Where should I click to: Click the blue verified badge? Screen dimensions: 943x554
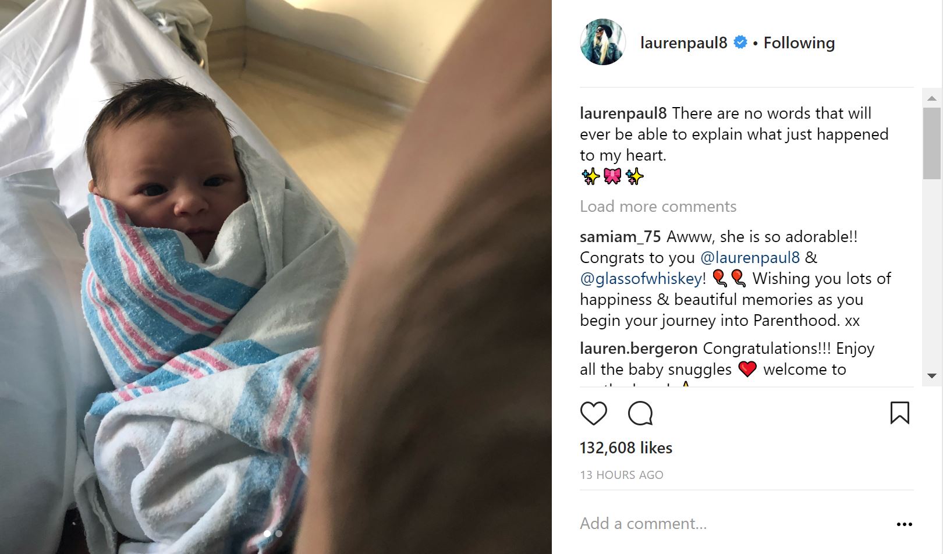pyautogui.click(x=740, y=42)
